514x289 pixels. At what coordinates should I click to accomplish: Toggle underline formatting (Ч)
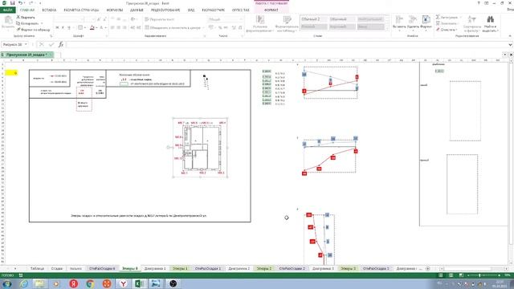69,27
